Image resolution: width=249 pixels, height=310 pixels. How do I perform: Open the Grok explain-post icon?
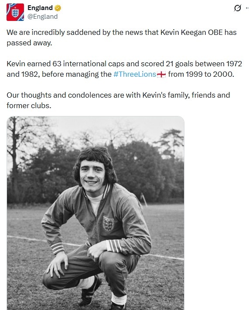237,8
